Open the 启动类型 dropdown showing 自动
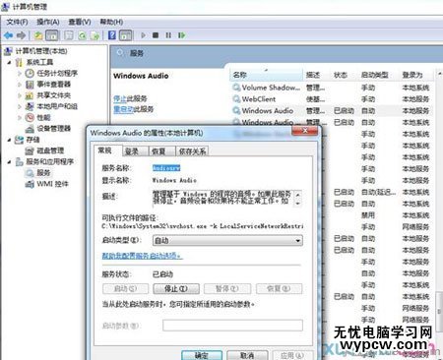This screenshot has width=443, height=360. 227,240
